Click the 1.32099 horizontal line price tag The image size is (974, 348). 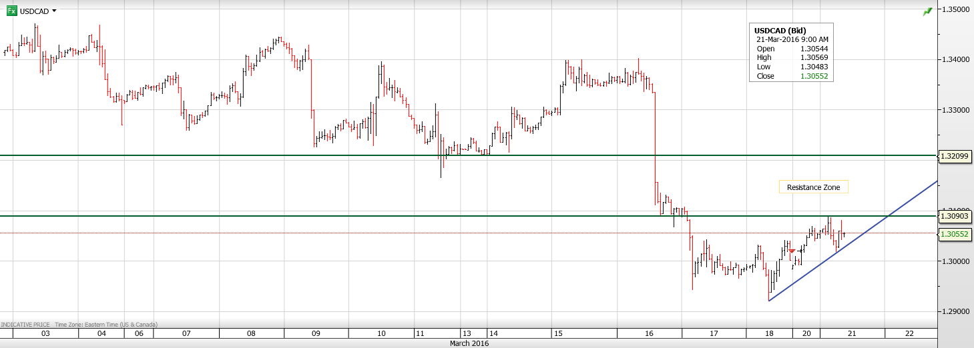coord(955,157)
